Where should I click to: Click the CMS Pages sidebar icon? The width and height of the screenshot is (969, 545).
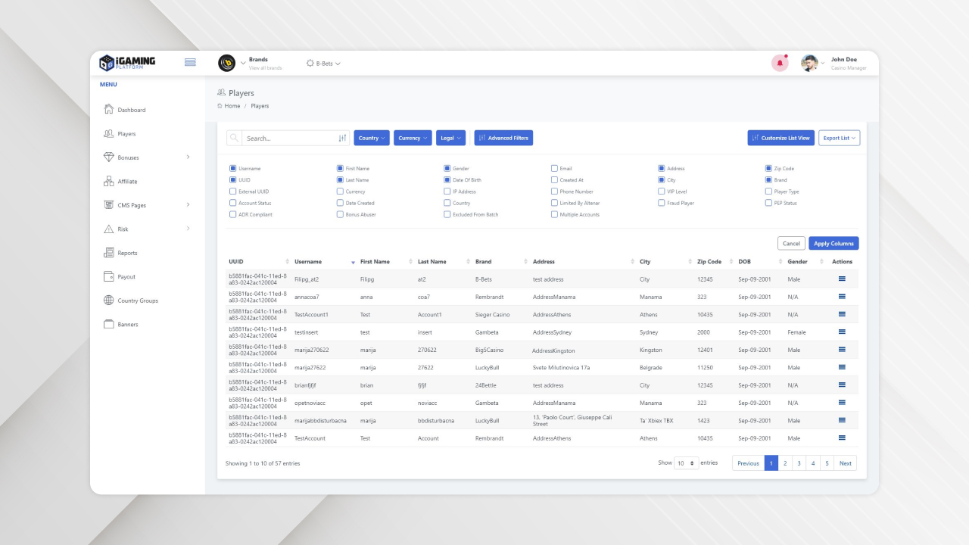pyautogui.click(x=108, y=205)
